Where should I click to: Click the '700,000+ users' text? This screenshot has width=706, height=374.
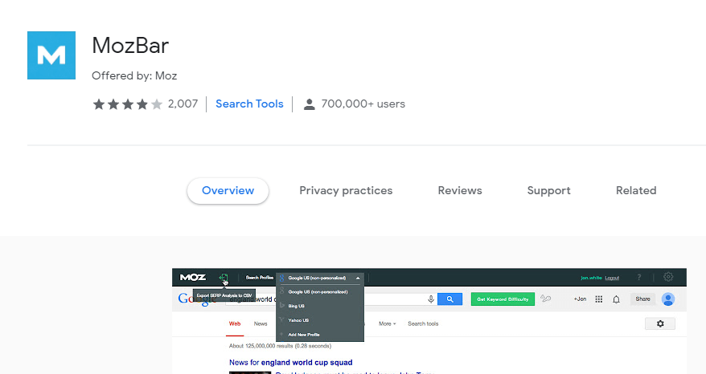click(363, 104)
